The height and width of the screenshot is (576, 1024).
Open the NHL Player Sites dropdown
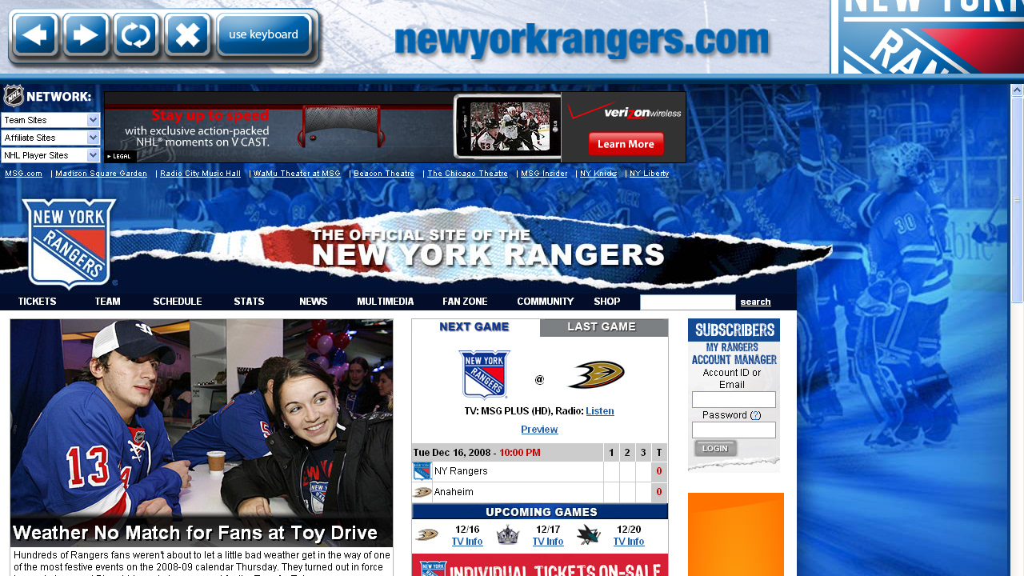click(x=50, y=155)
